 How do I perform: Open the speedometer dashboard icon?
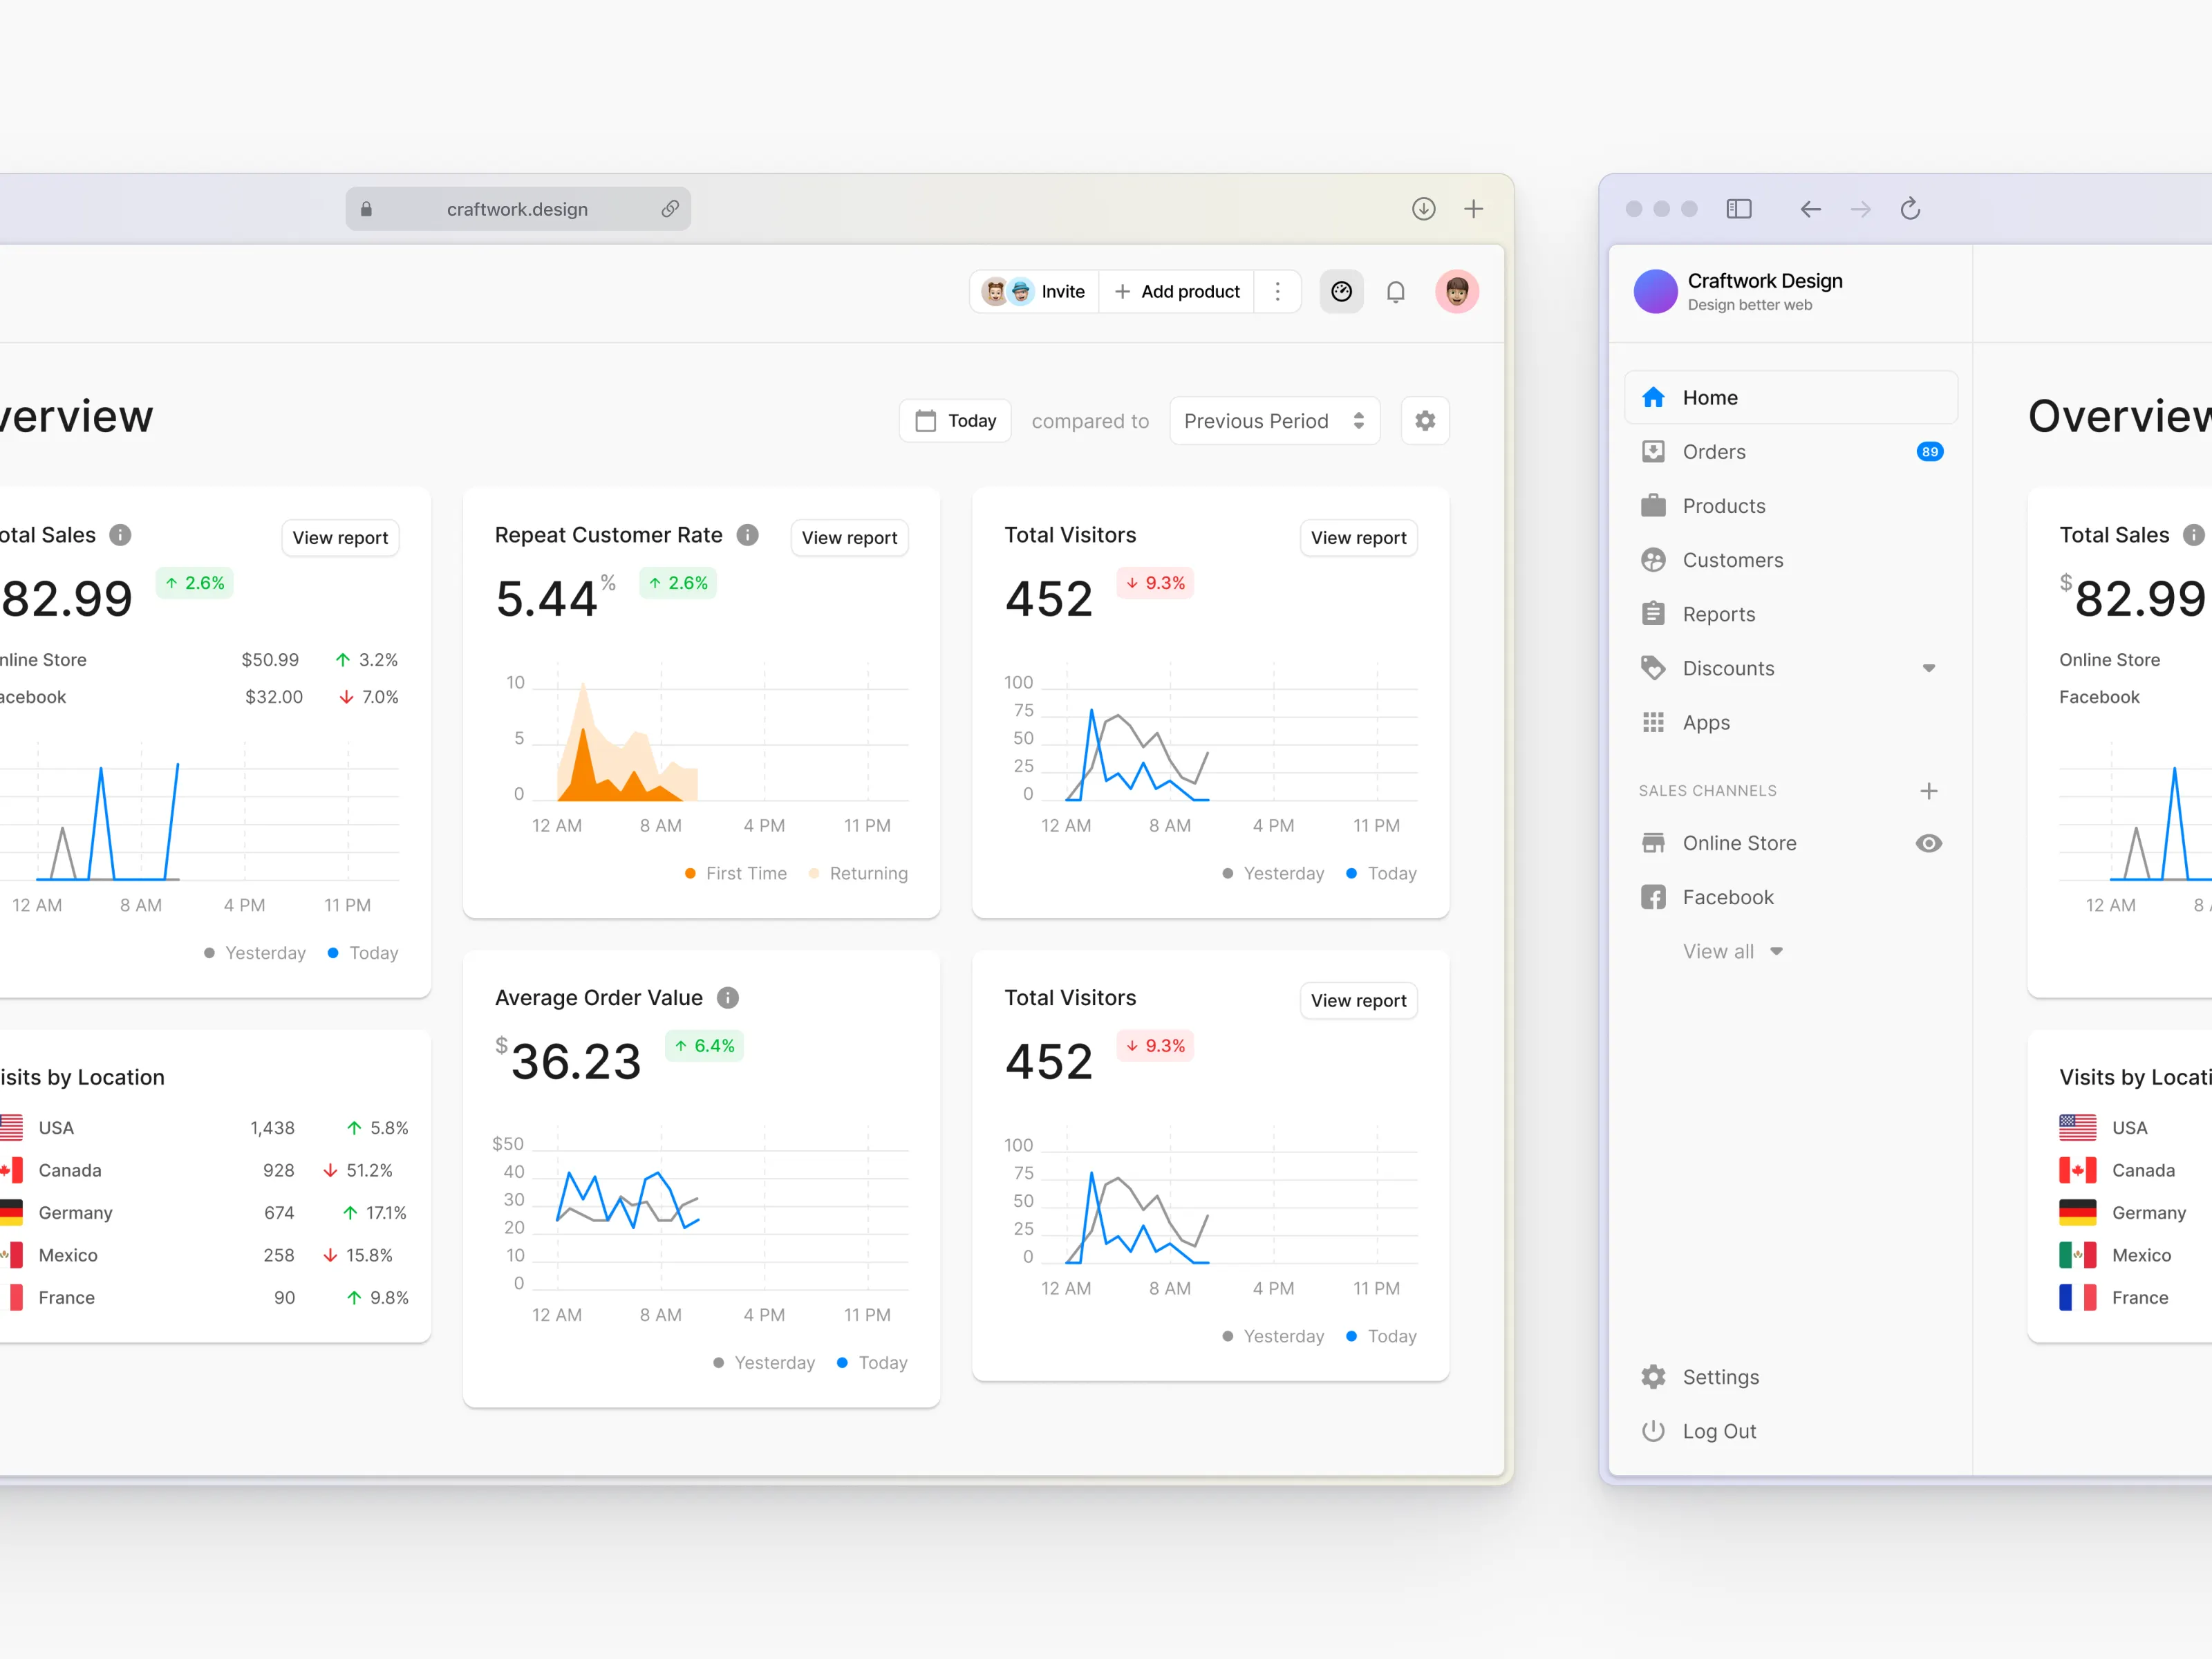[1341, 291]
